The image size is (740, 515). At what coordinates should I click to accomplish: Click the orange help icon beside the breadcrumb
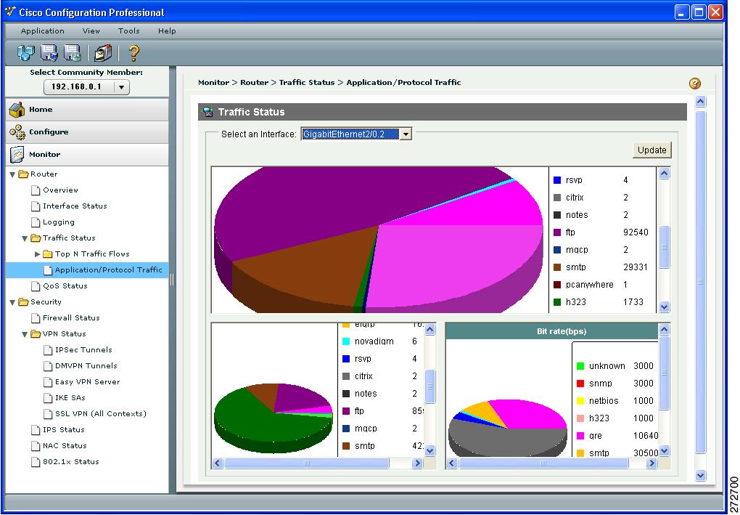[x=695, y=84]
